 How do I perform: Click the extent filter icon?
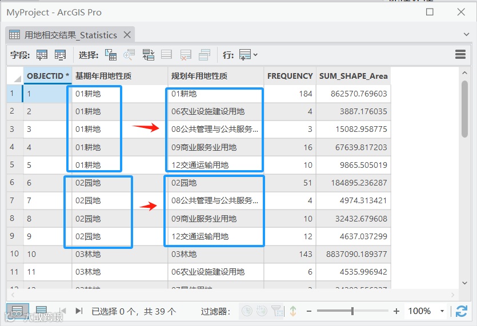pyautogui.click(x=277, y=311)
